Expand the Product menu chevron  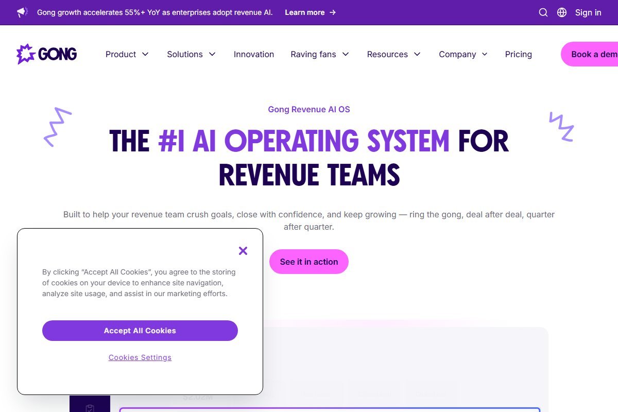pos(145,54)
